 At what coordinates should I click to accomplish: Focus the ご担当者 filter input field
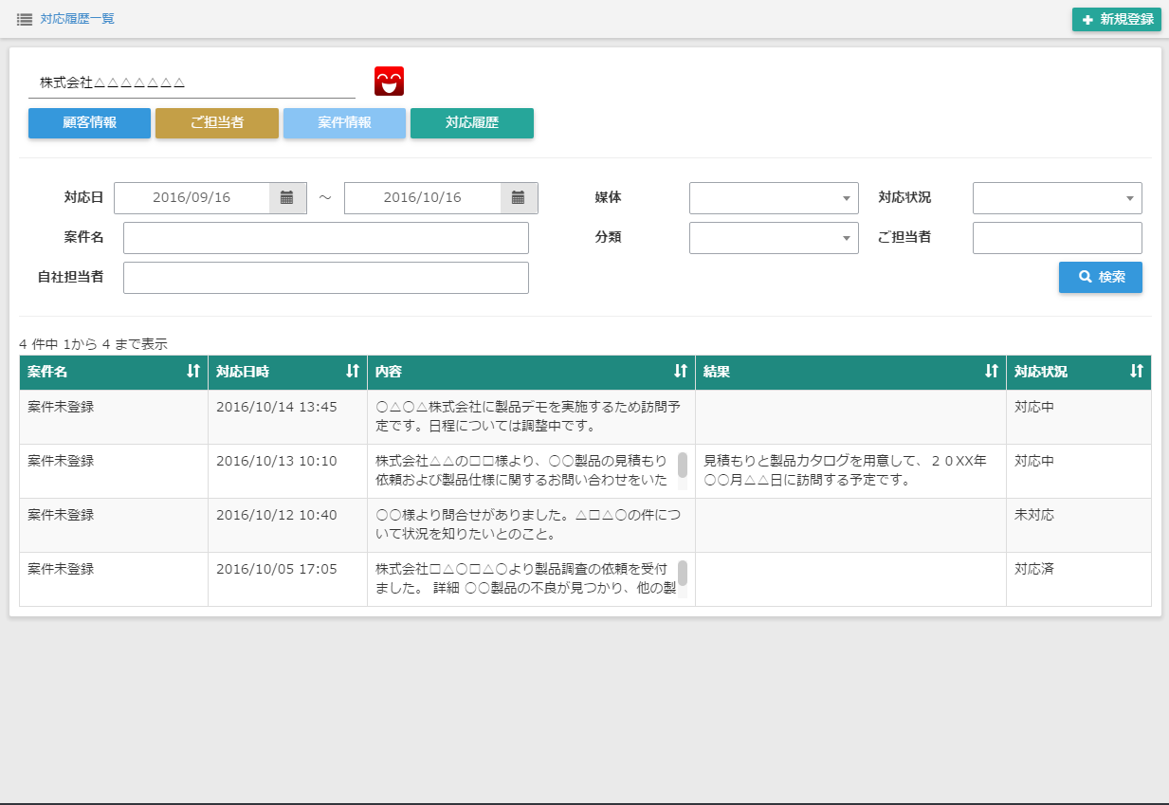1057,238
